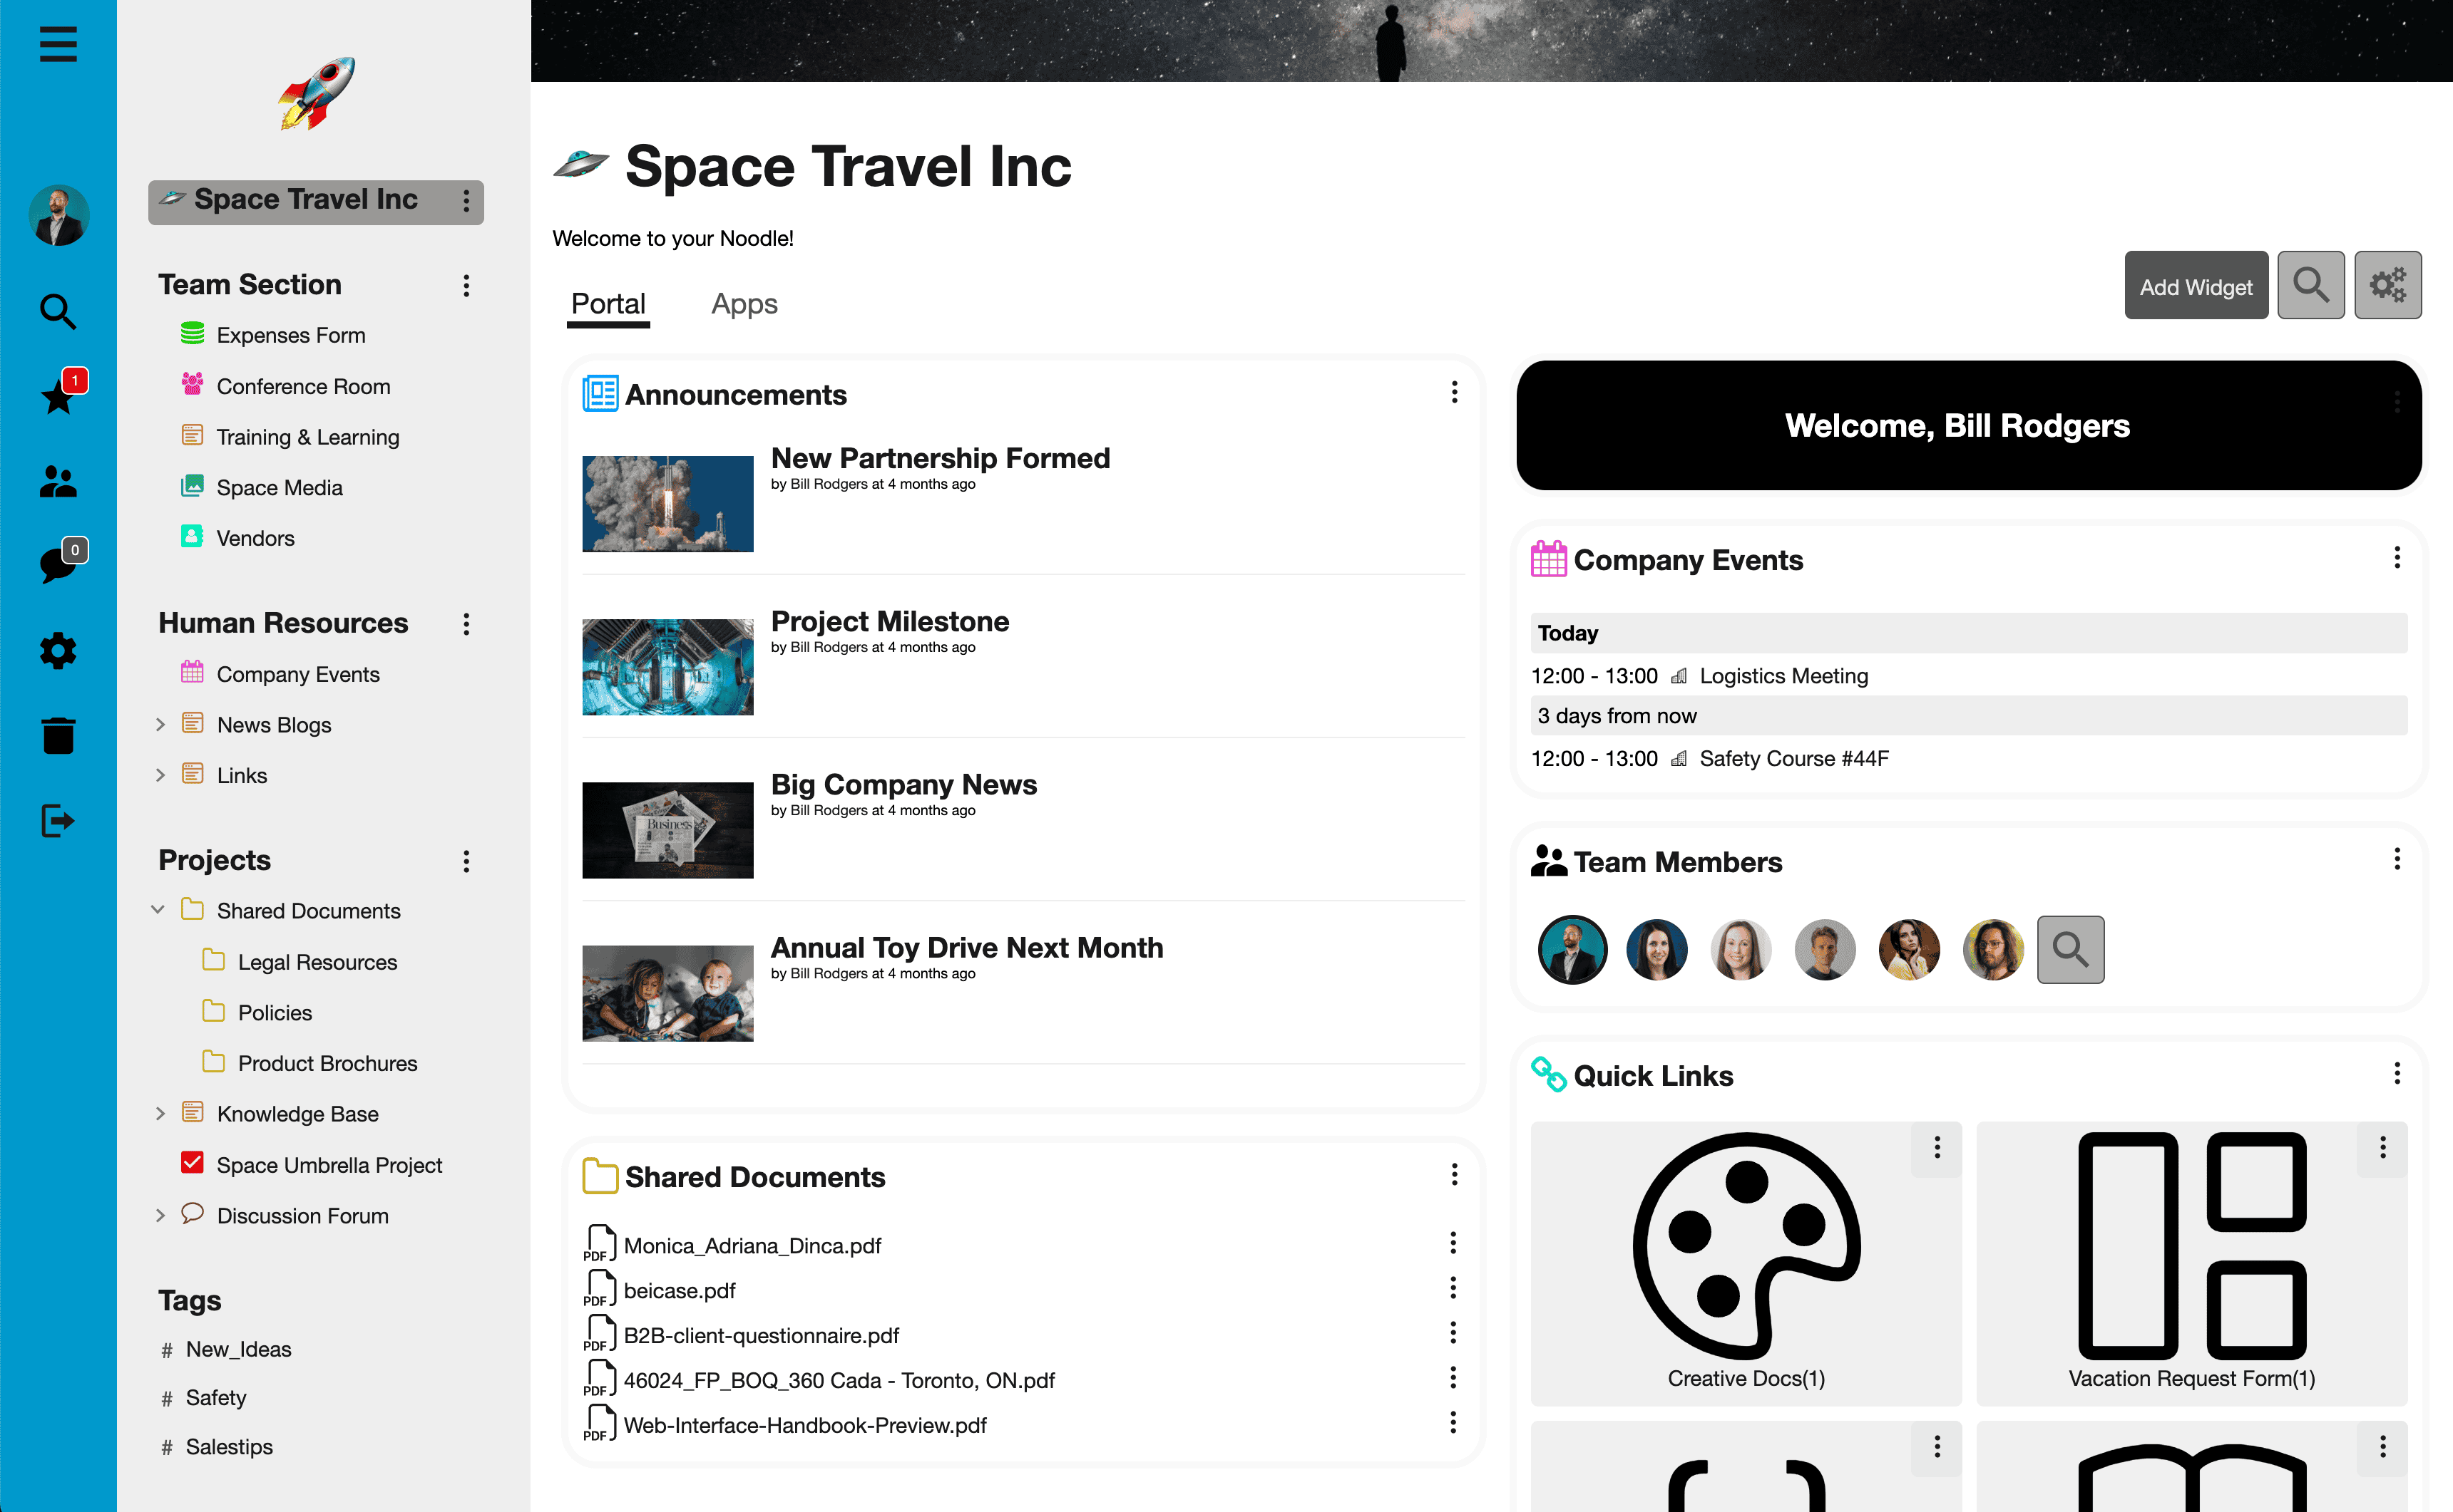Open Project Milestone announcement thumbnail
This screenshot has width=2453, height=1512.
click(667, 667)
